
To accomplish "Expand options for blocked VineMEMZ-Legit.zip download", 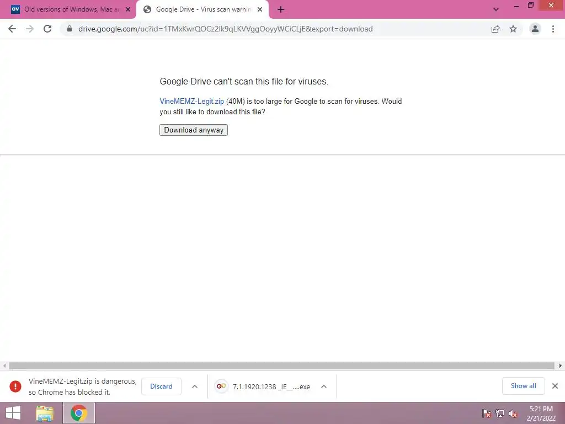I will coord(195,386).
